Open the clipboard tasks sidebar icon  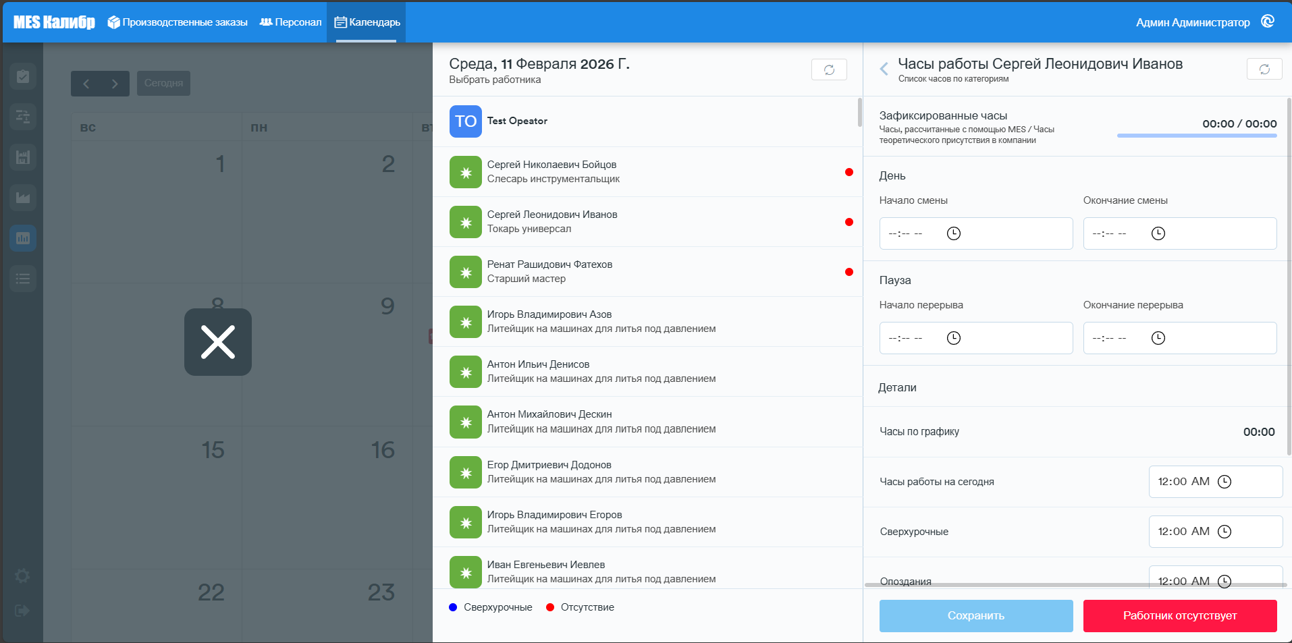pos(23,76)
